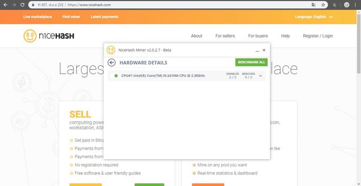Image resolution: width=361 pixels, height=186 pixels.
Task: Click the extension icon beside the profile avatar
Action: pyautogui.click(x=335, y=5)
